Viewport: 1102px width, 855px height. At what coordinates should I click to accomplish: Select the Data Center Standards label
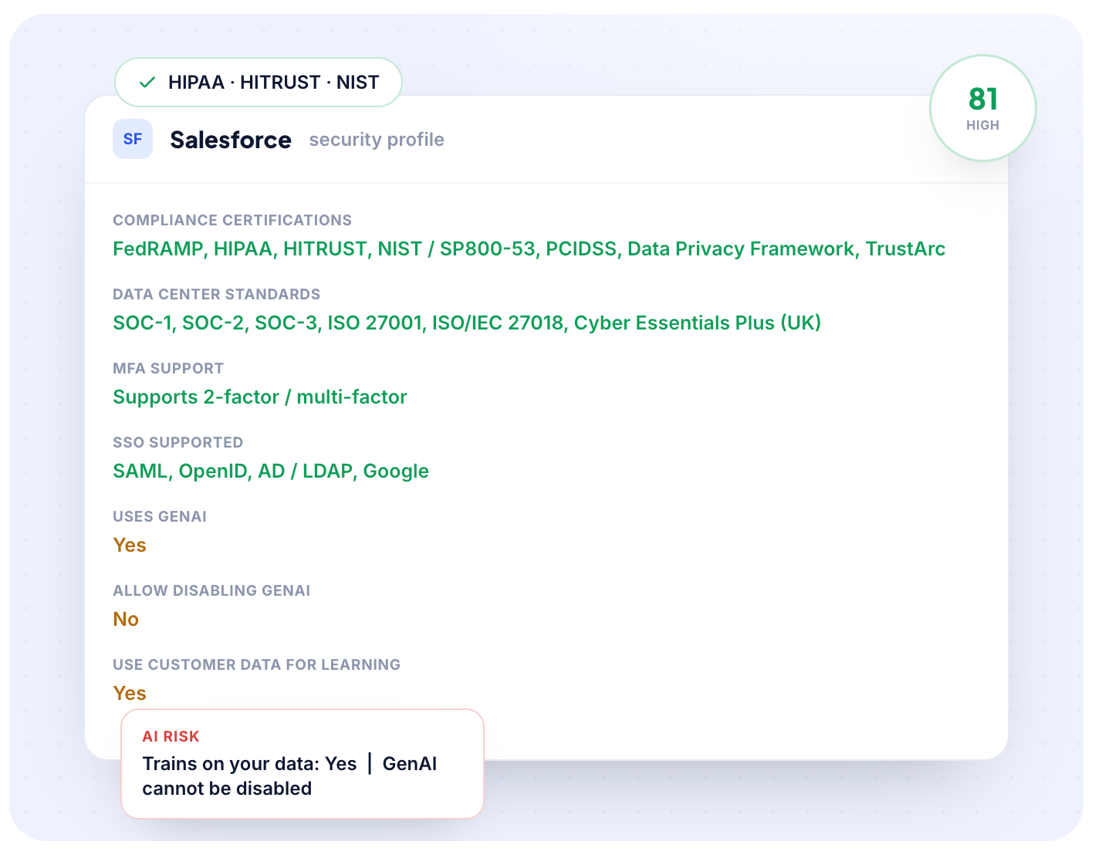(216, 294)
